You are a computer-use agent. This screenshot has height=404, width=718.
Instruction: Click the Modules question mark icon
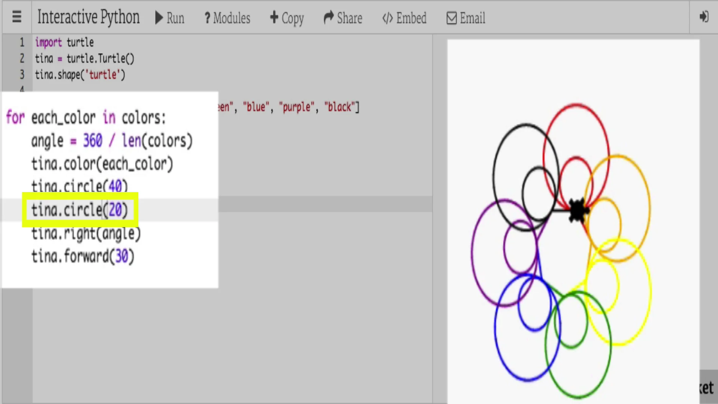[x=207, y=18]
